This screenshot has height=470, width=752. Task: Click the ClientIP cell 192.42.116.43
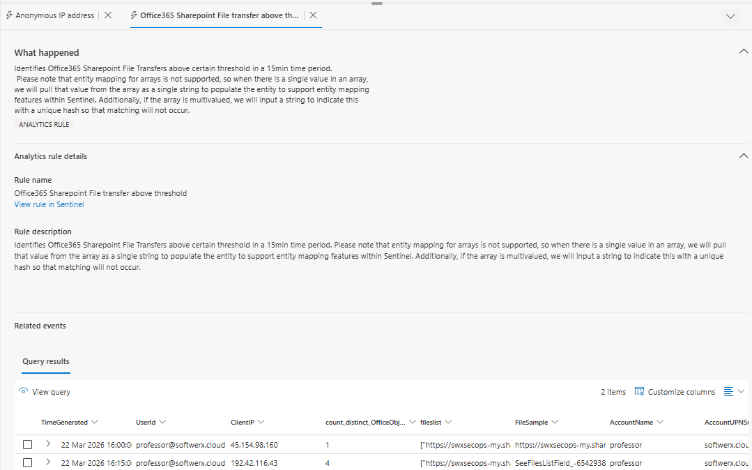(x=254, y=463)
